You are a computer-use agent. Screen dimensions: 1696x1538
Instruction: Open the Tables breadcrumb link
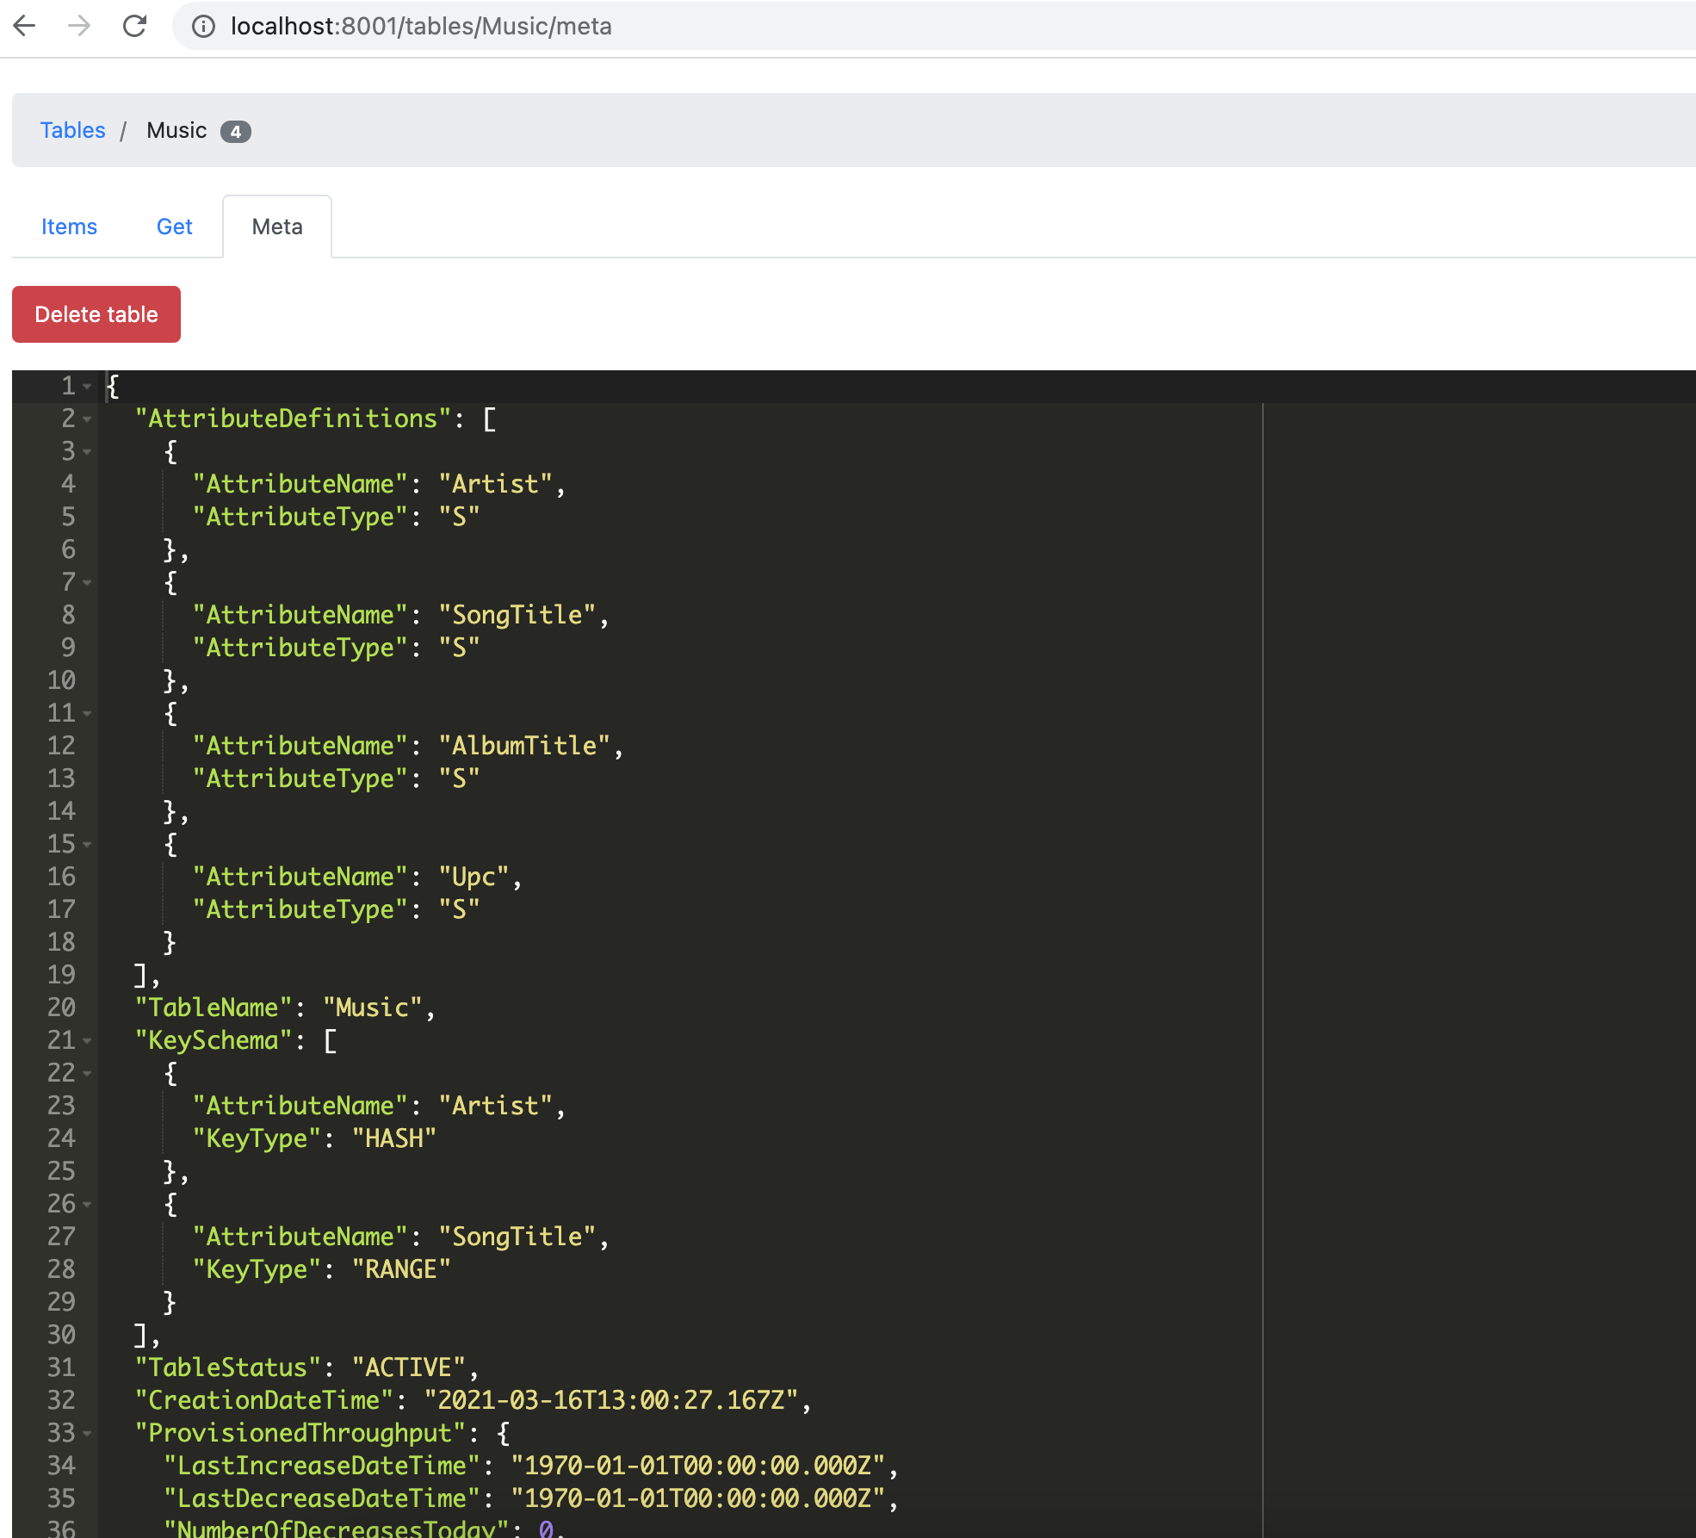click(x=72, y=130)
